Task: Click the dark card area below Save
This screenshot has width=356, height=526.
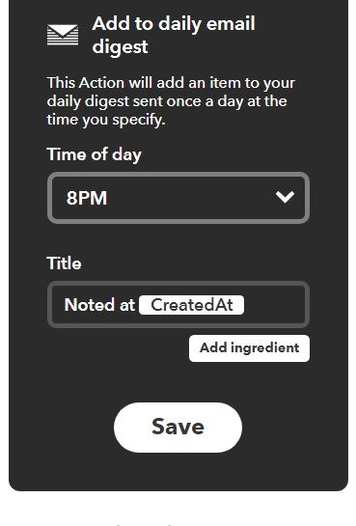Action: coord(178,471)
